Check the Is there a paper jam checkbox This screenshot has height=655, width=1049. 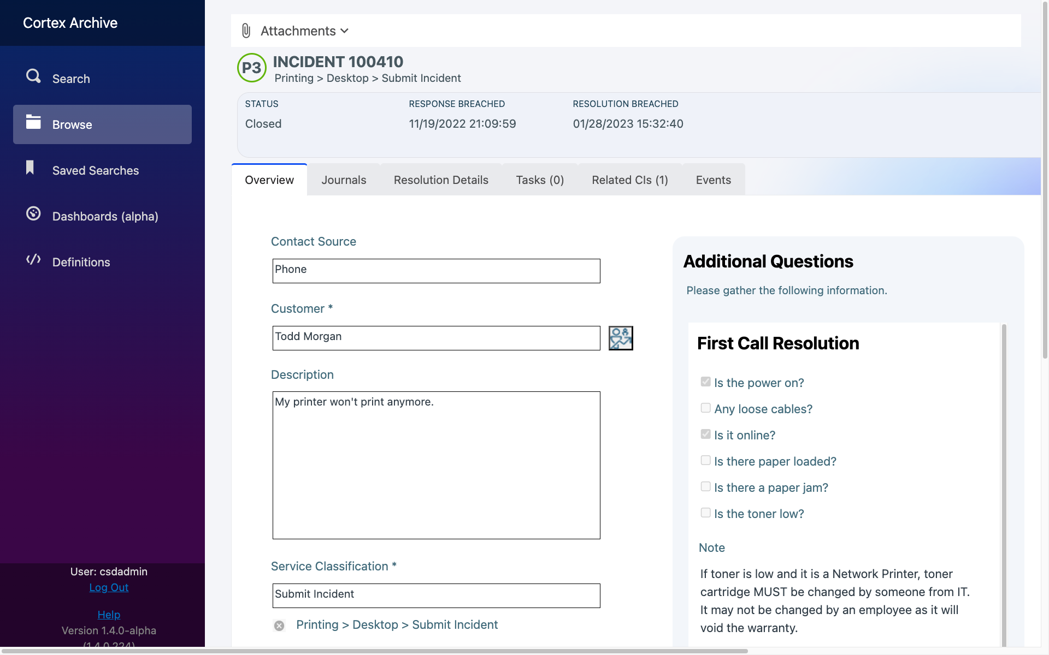click(705, 486)
